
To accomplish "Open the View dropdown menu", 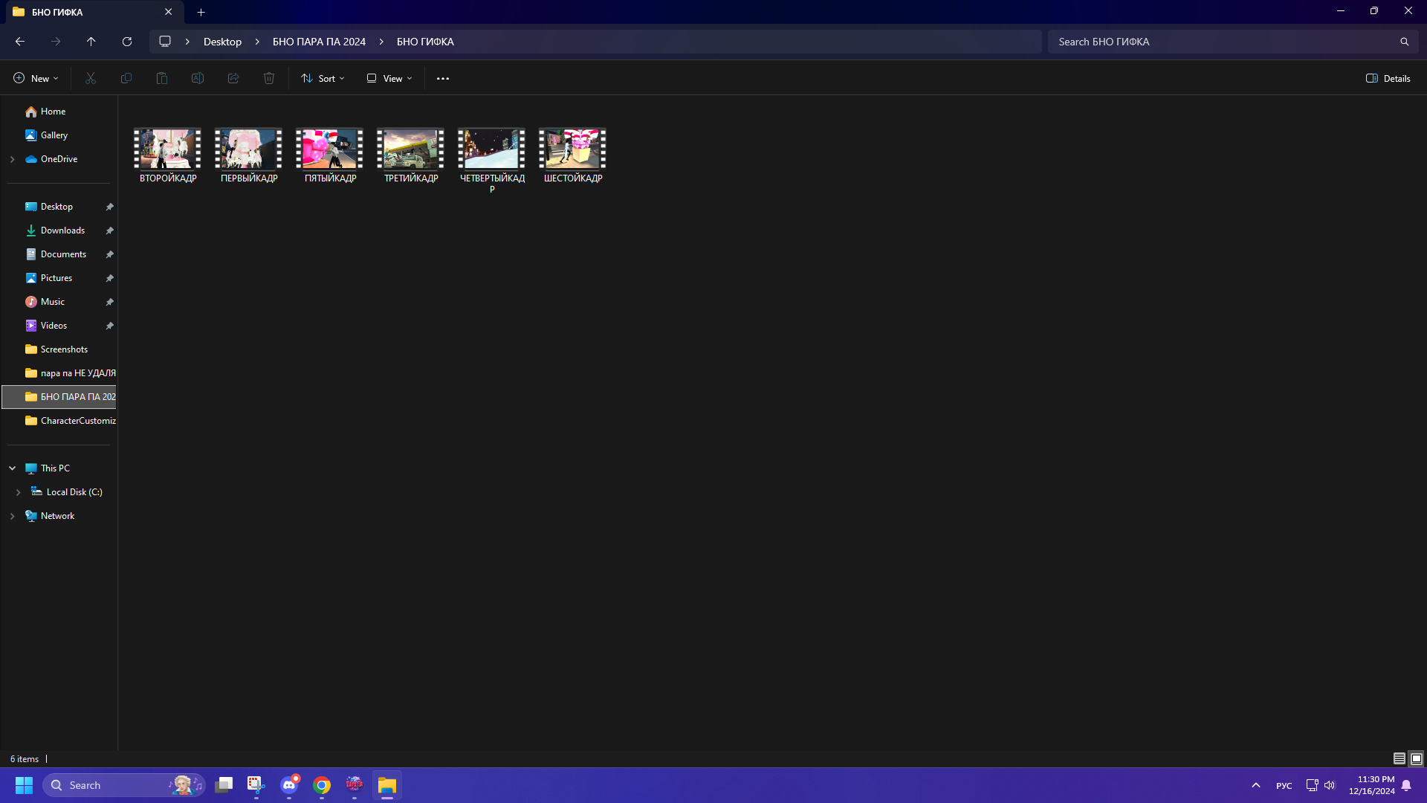I will 389,78.
